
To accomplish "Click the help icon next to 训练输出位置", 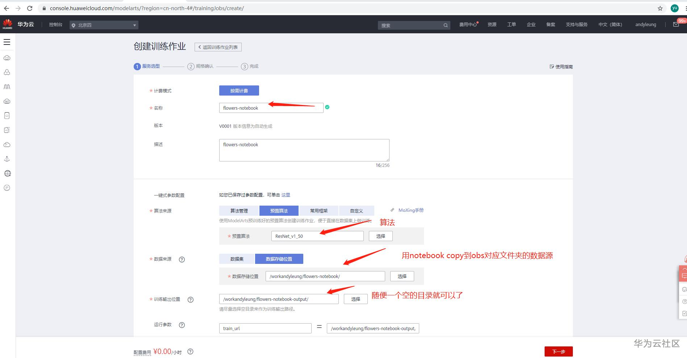I will coord(191,299).
